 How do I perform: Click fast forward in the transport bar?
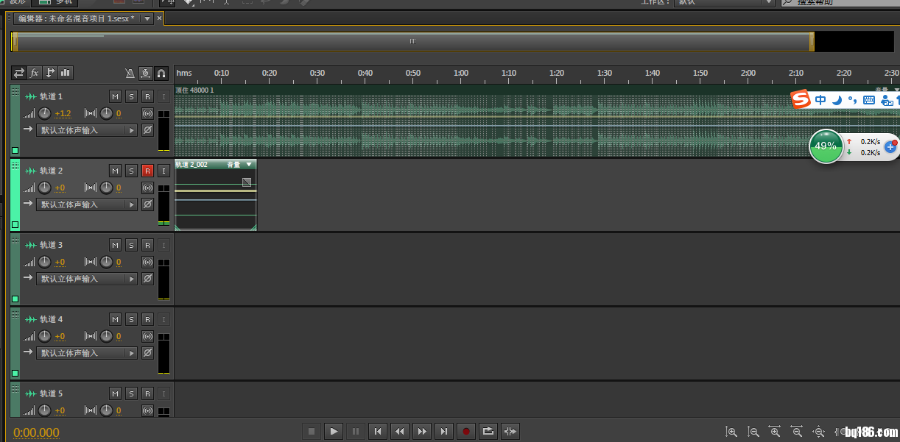pos(421,432)
